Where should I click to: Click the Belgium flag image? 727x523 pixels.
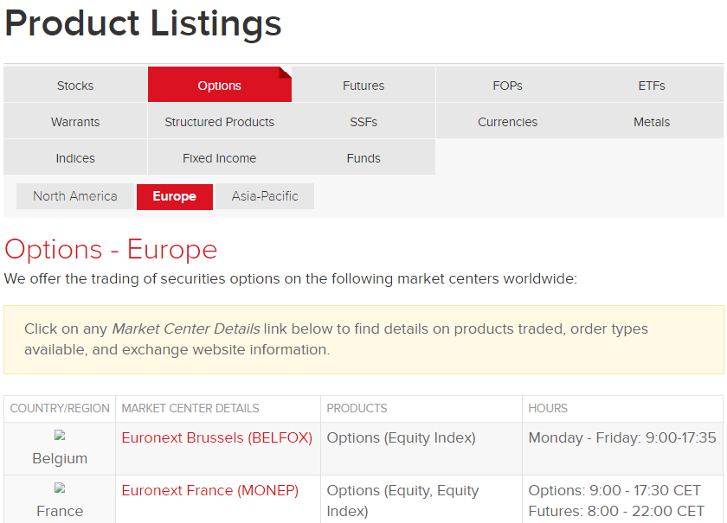(60, 435)
